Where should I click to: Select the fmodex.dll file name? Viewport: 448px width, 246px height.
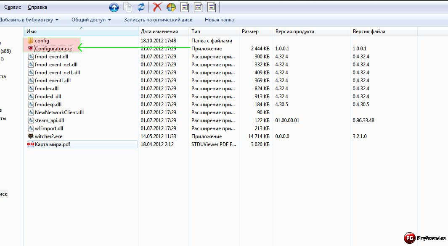click(x=47, y=89)
